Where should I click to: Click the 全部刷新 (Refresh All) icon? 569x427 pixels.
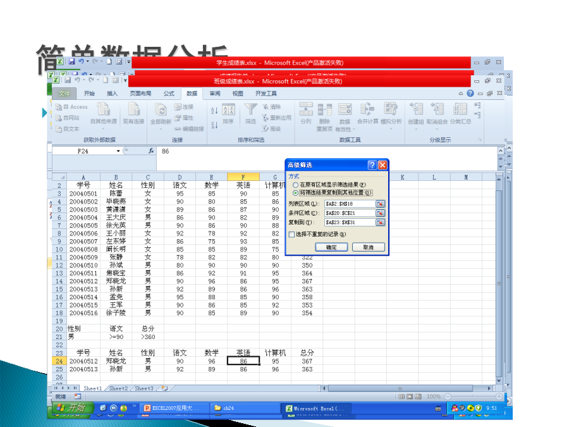click(161, 111)
